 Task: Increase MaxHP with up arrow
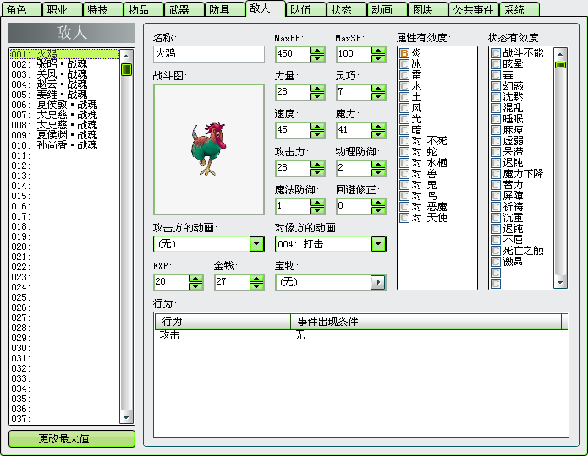317,51
